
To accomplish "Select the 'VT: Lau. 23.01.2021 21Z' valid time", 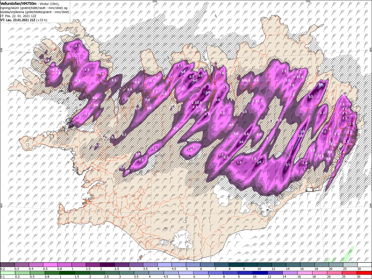I will tap(18, 20).
